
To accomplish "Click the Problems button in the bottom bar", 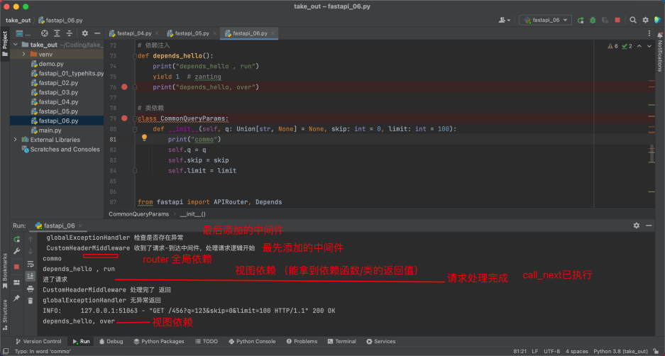I will pyautogui.click(x=302, y=341).
